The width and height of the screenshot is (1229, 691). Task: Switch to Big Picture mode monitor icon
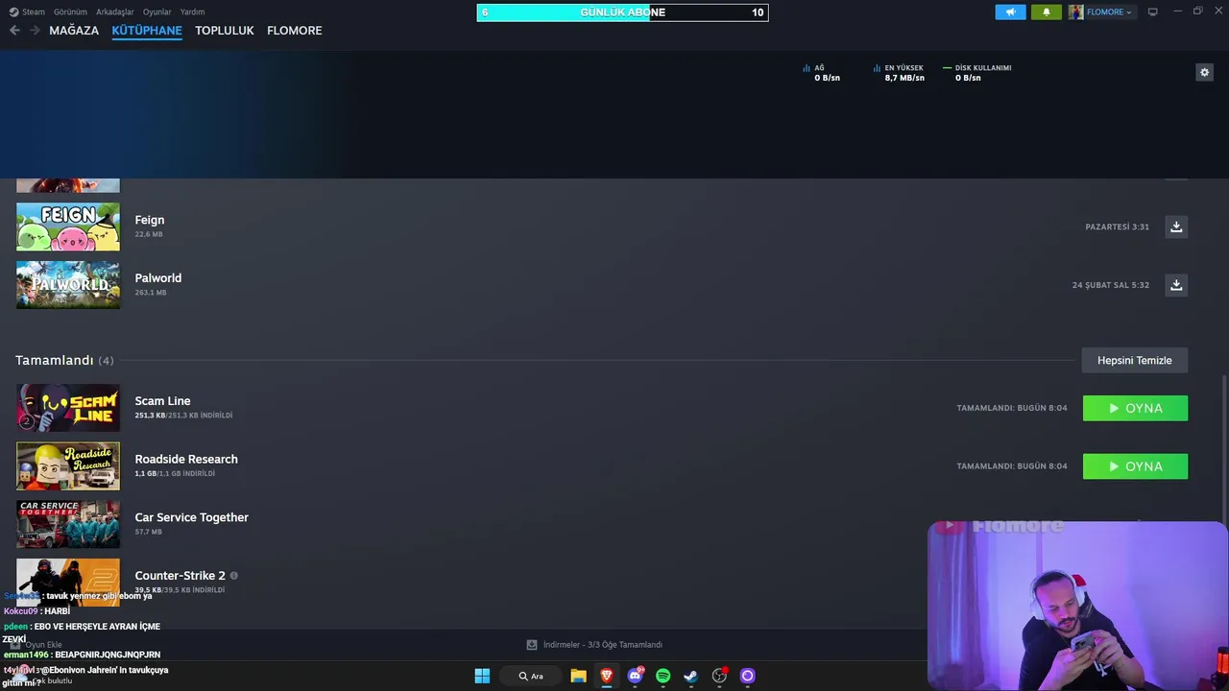click(x=1152, y=12)
